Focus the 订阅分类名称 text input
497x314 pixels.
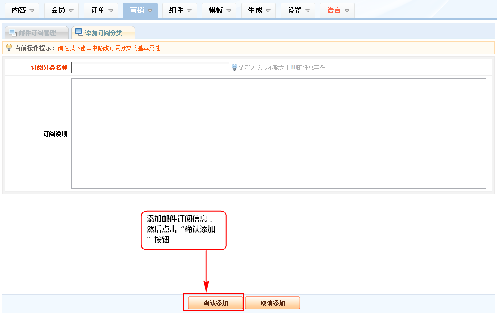click(x=150, y=67)
